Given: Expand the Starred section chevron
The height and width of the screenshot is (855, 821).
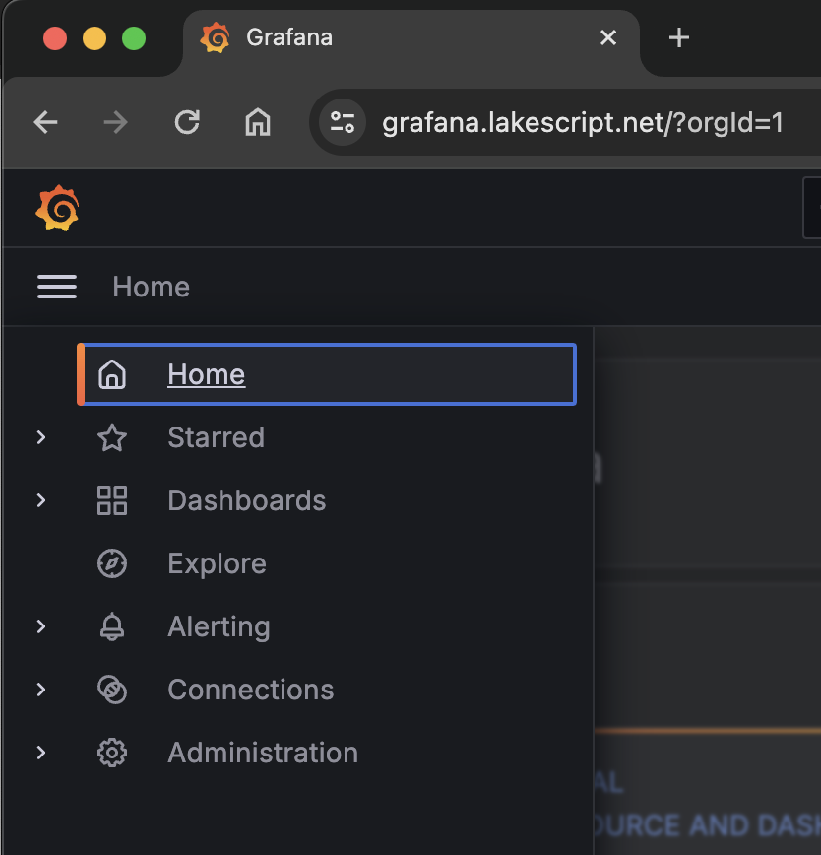Looking at the screenshot, I should tap(41, 437).
